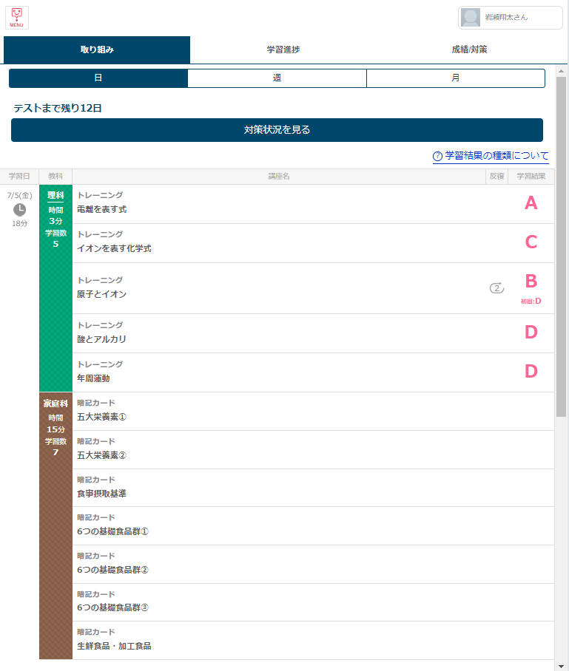Click the D grade for 酸とアルカリ
569x671 pixels.
(531, 333)
